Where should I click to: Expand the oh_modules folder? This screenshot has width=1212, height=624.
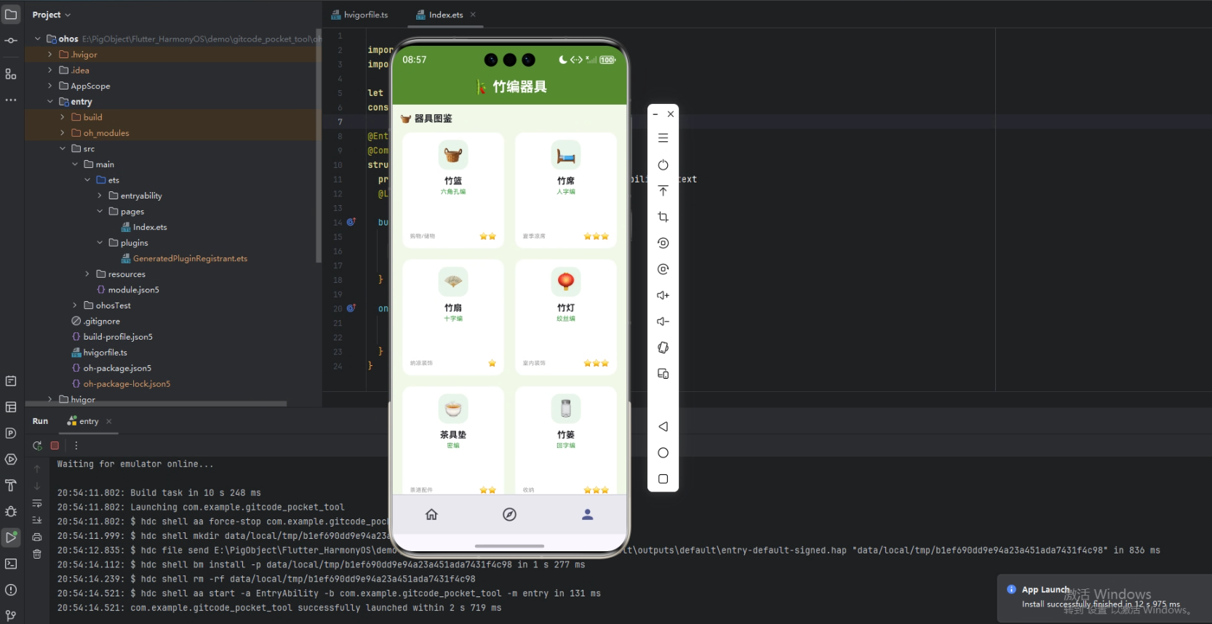62,133
